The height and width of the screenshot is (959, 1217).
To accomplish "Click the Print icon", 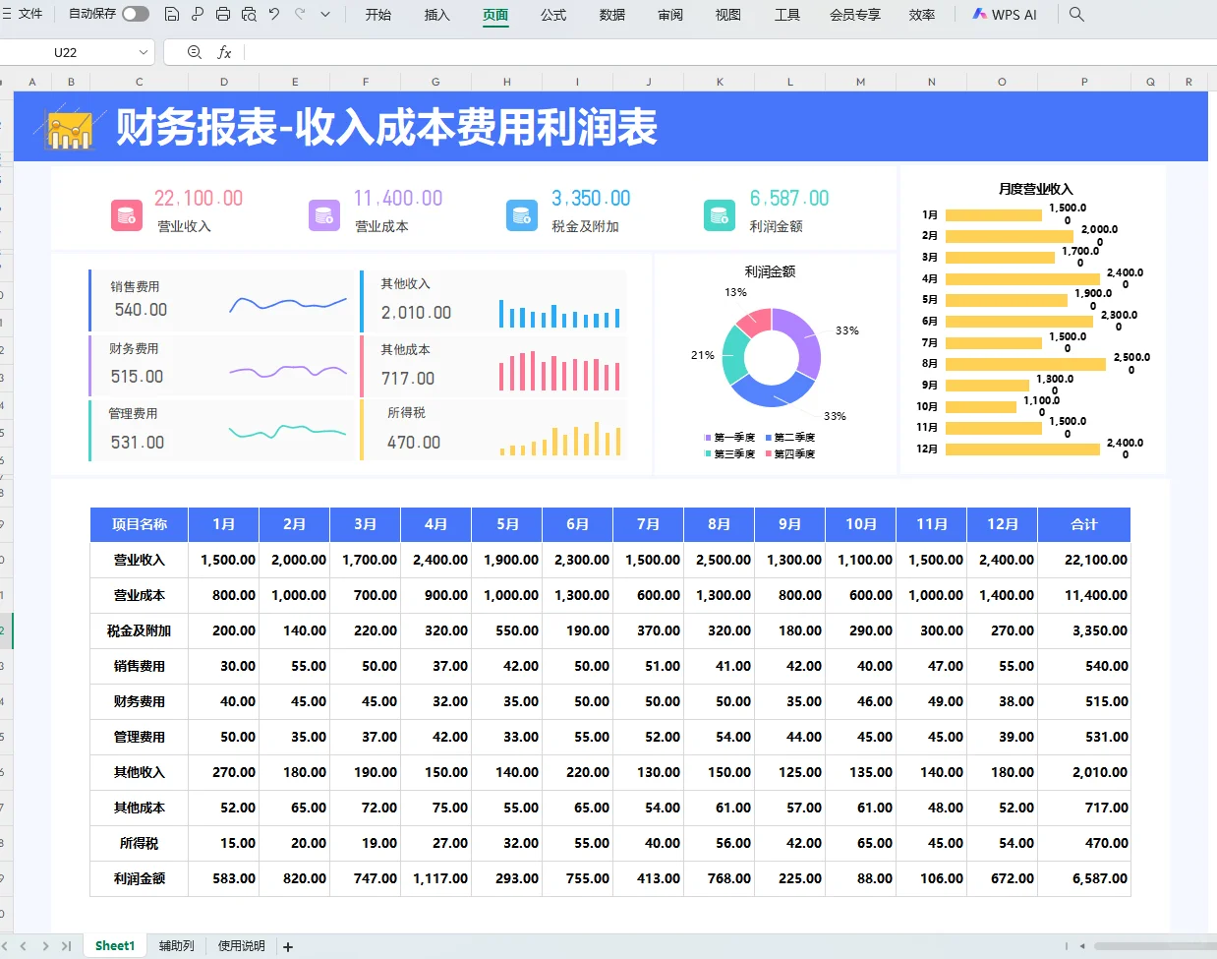I will click(x=223, y=14).
